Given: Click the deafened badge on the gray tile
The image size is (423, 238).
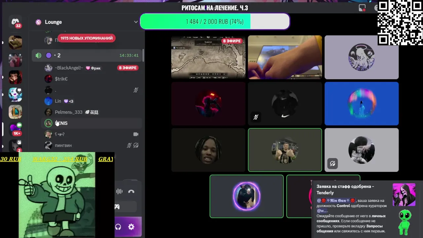Looking at the screenshot, I should click(x=332, y=163).
